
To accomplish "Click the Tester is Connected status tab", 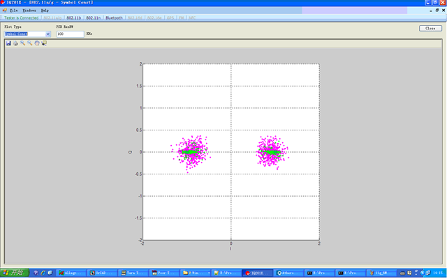I will pos(20,17).
